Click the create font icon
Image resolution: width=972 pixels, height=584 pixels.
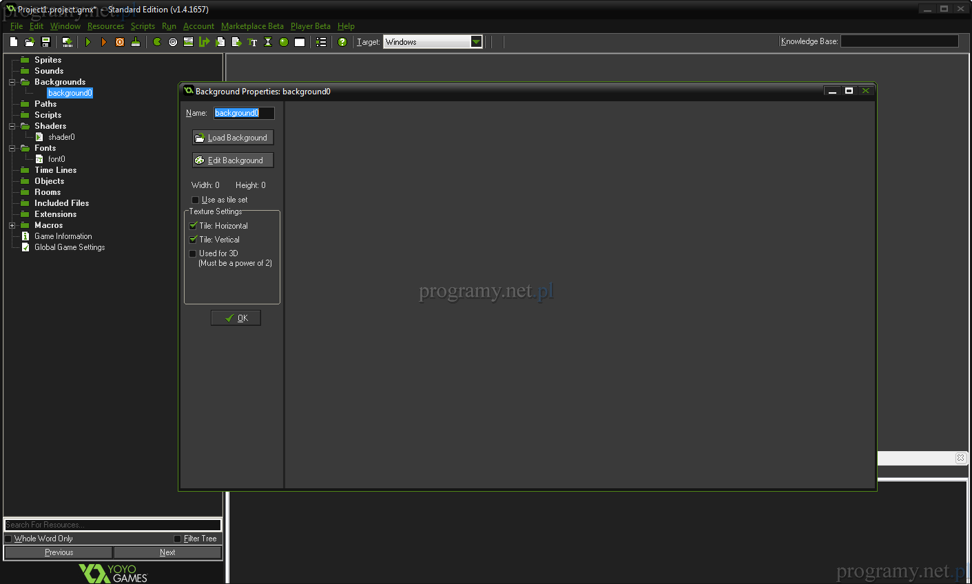(x=252, y=42)
